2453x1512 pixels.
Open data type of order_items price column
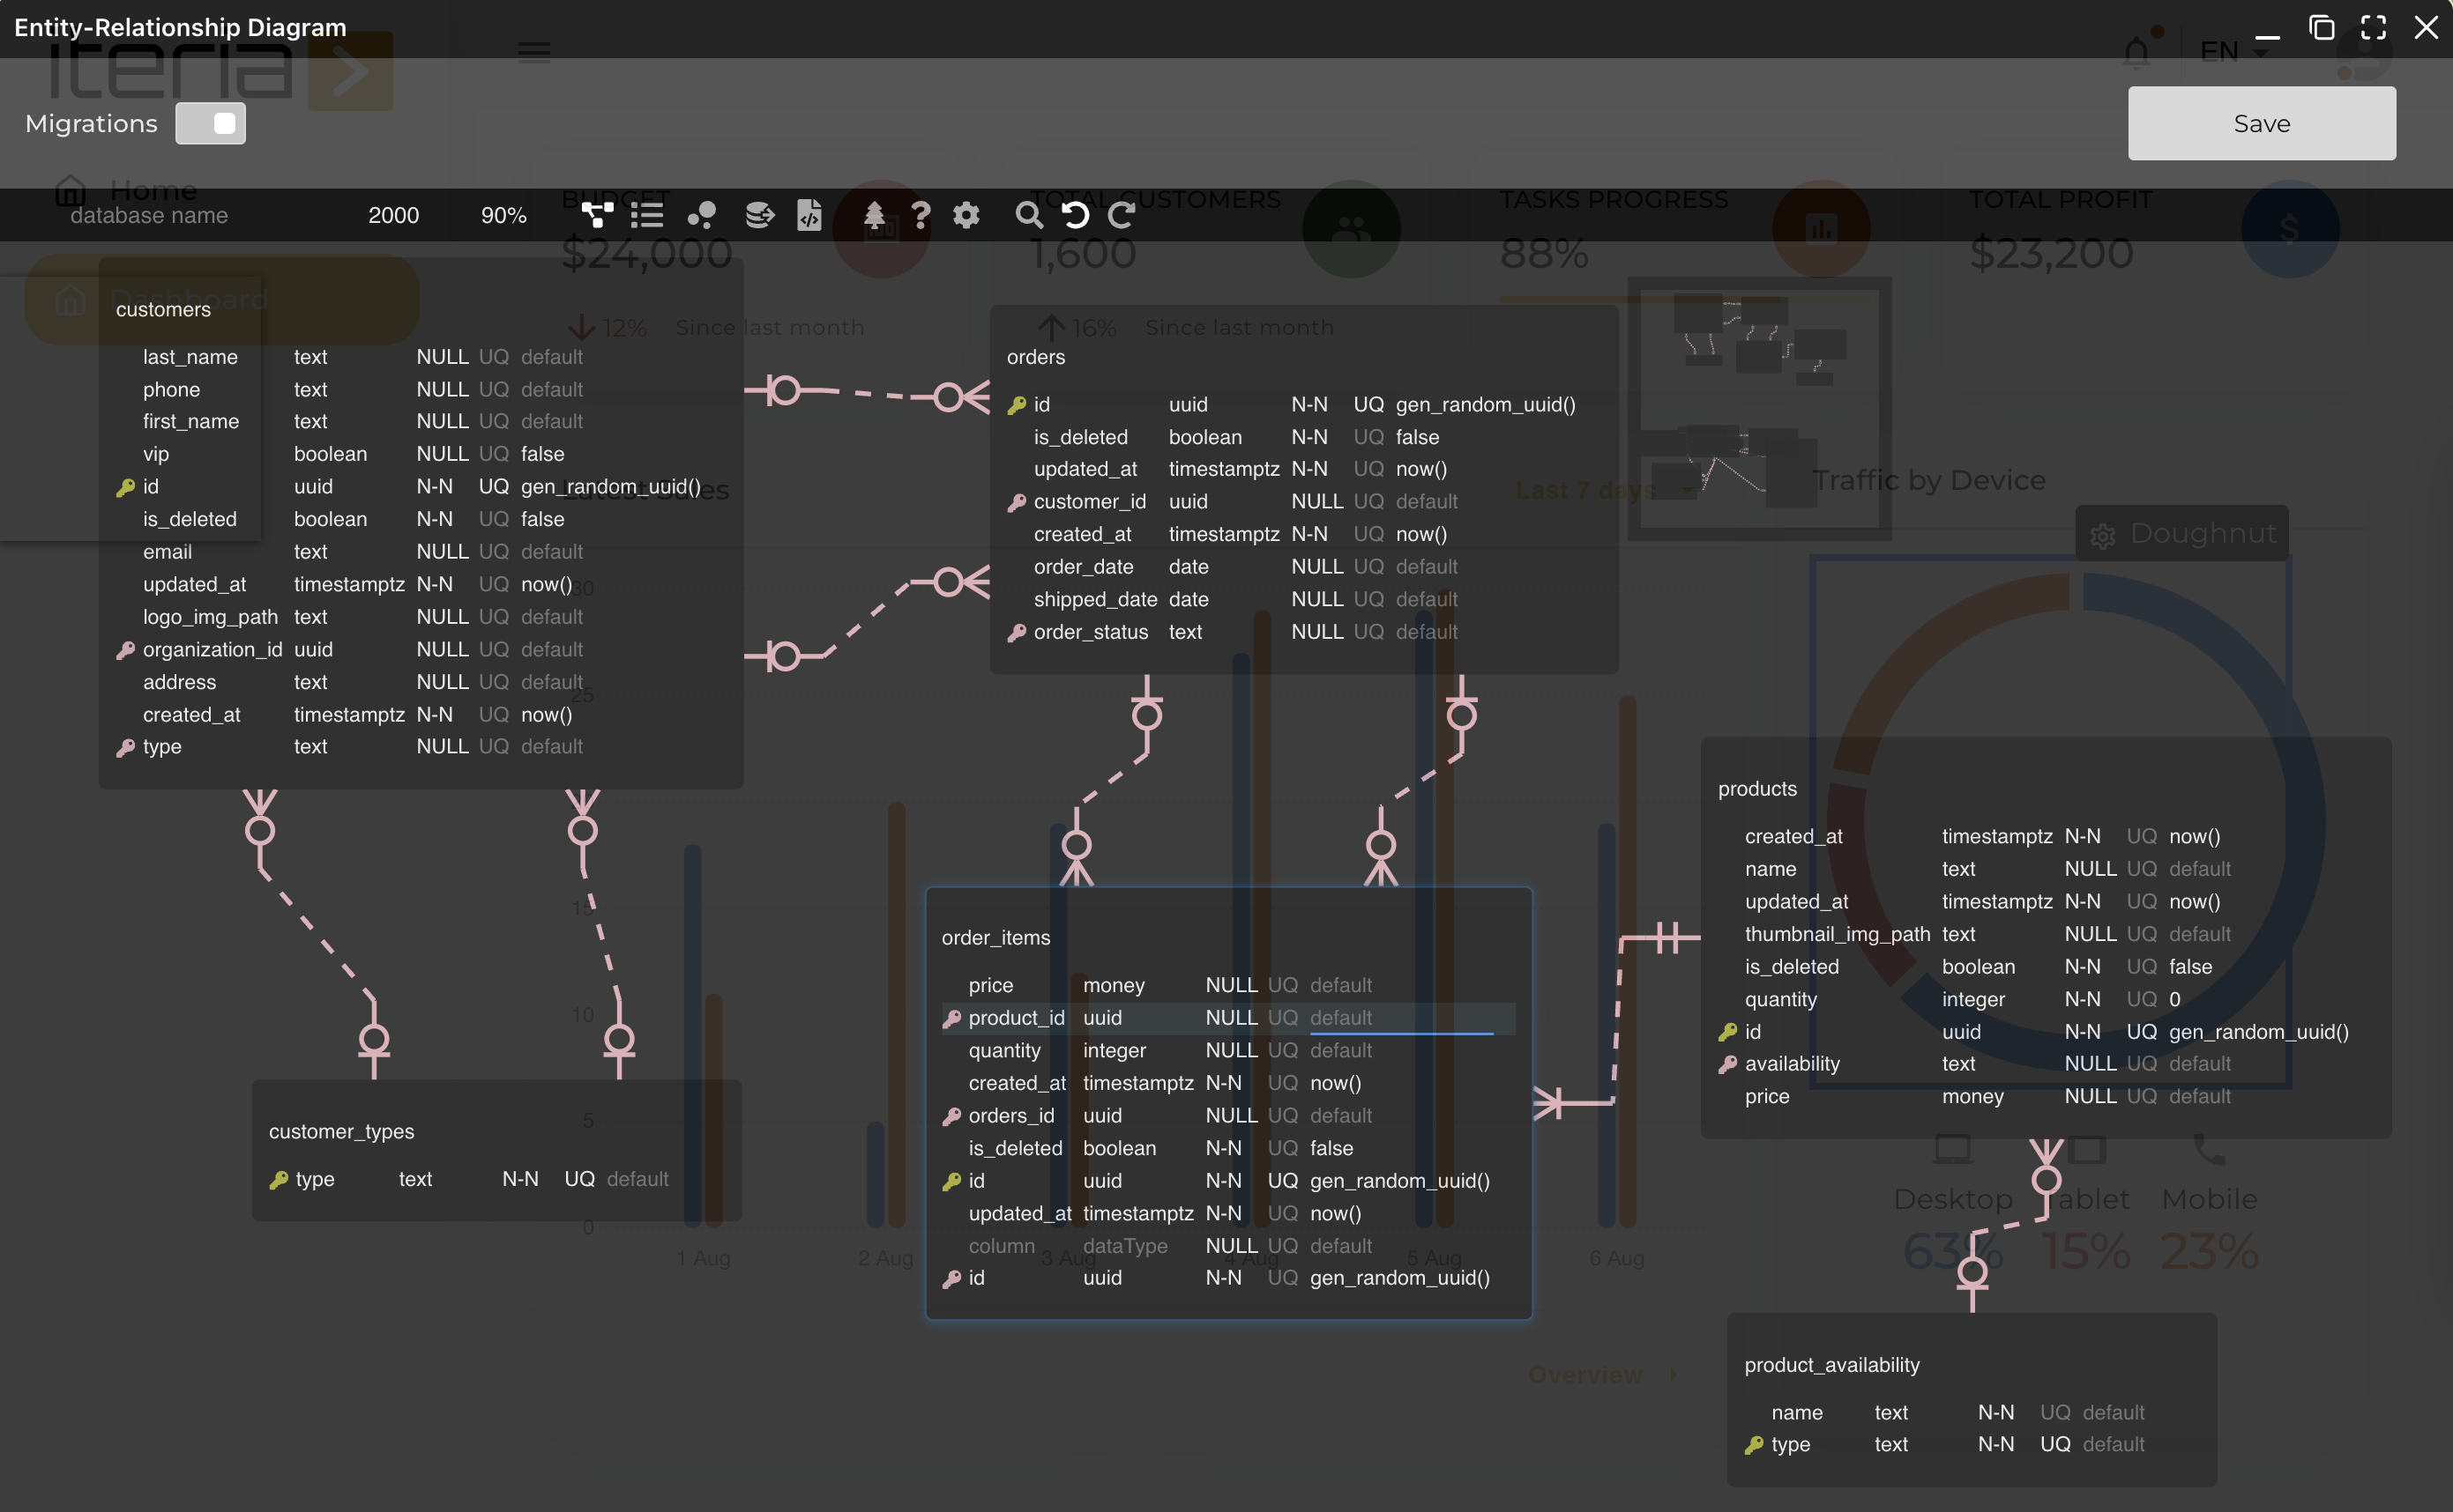click(1114, 985)
